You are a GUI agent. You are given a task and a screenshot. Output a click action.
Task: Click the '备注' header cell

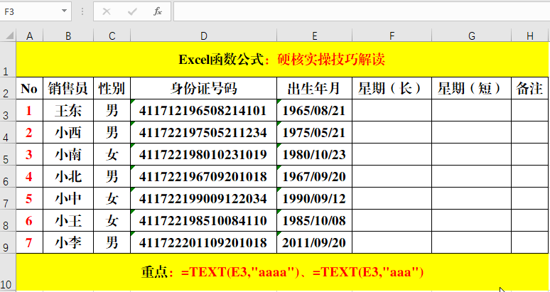(x=530, y=88)
